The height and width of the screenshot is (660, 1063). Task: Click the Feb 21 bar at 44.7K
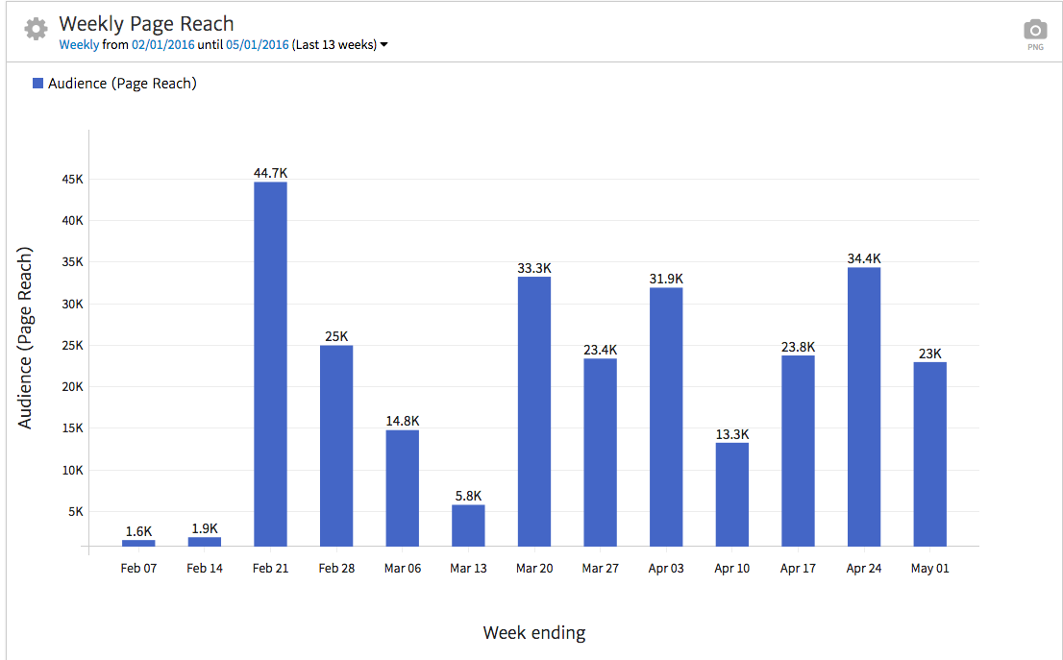270,364
